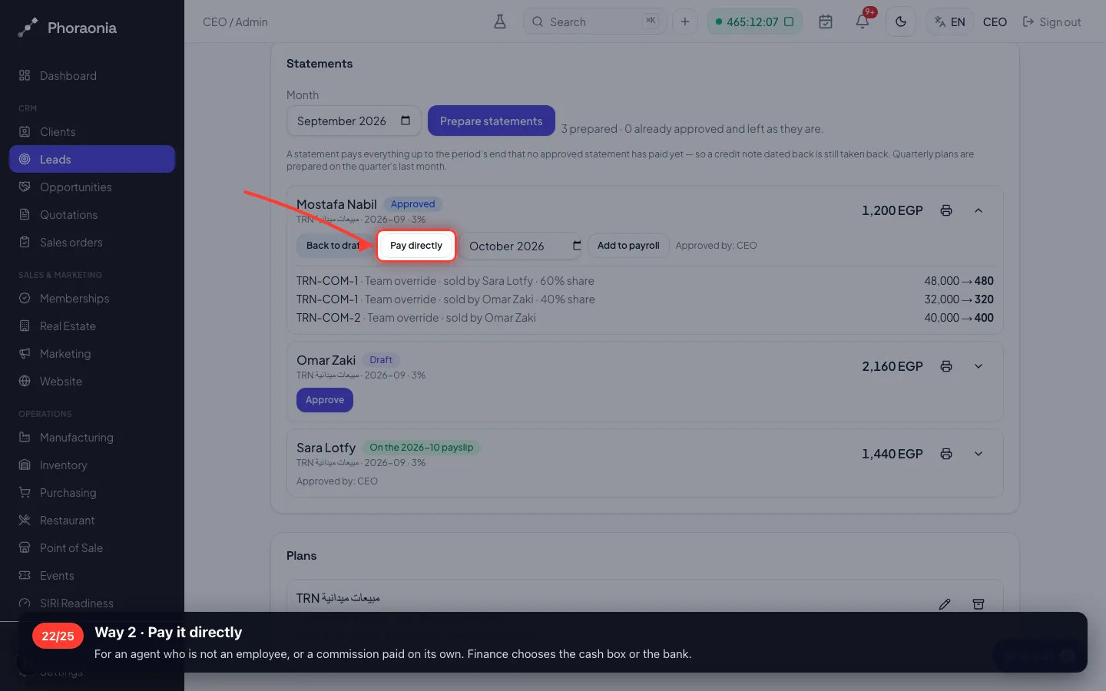Print Omar Zaki's statement
This screenshot has height=691, width=1106.
click(x=946, y=366)
